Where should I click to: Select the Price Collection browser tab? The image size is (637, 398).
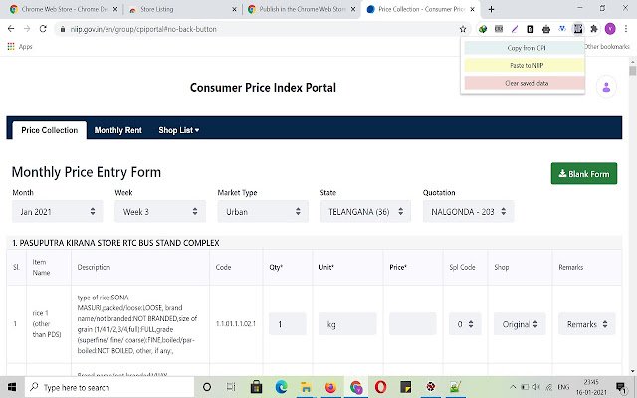(x=421, y=9)
